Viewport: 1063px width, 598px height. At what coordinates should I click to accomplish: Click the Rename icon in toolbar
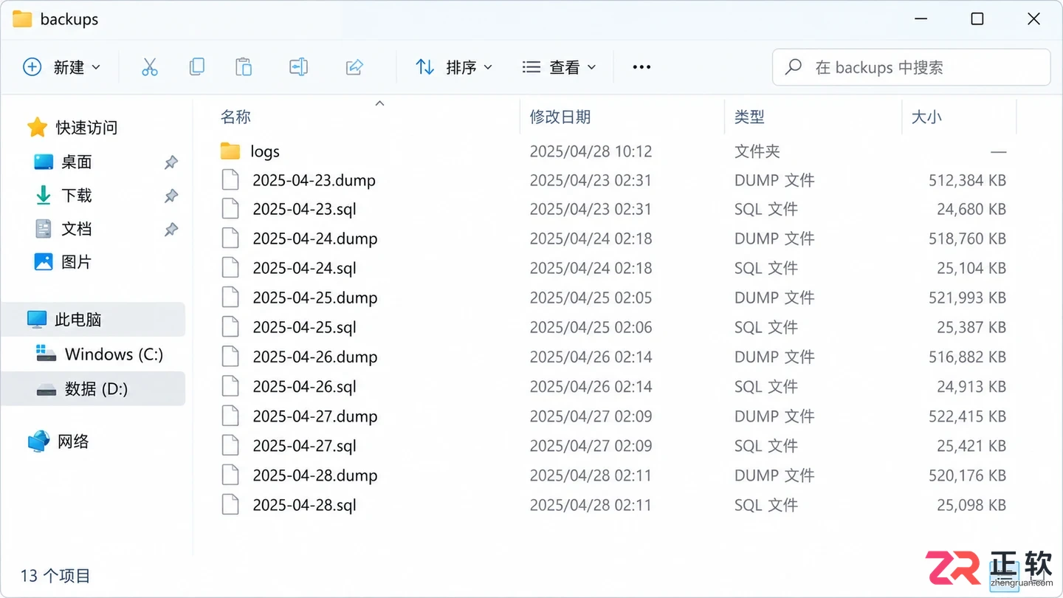tap(298, 67)
